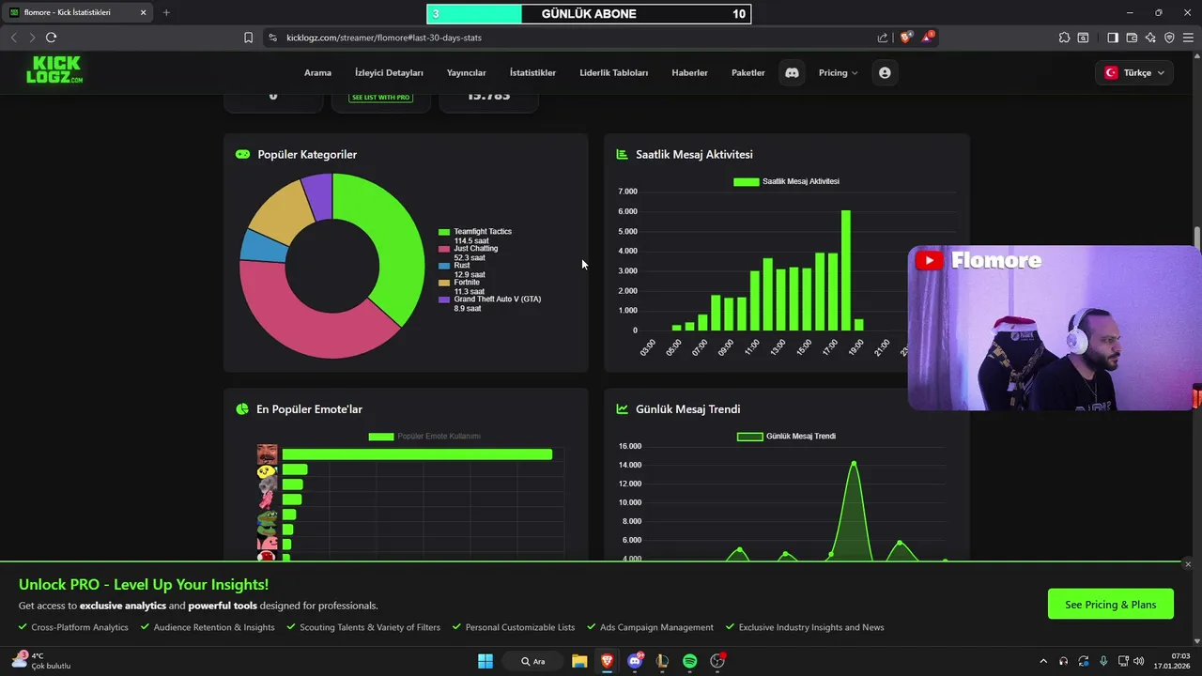Toggle the Saatlik Mesaj Aktivitesi legend
Screen dimensions: 1202x676
coord(786,181)
